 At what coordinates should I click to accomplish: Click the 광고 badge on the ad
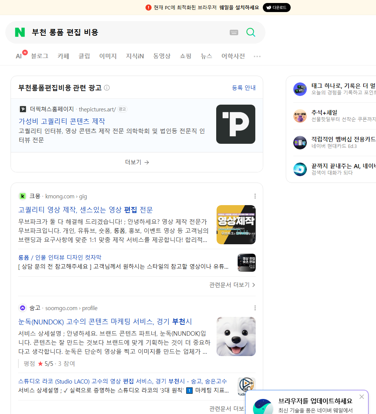click(122, 109)
